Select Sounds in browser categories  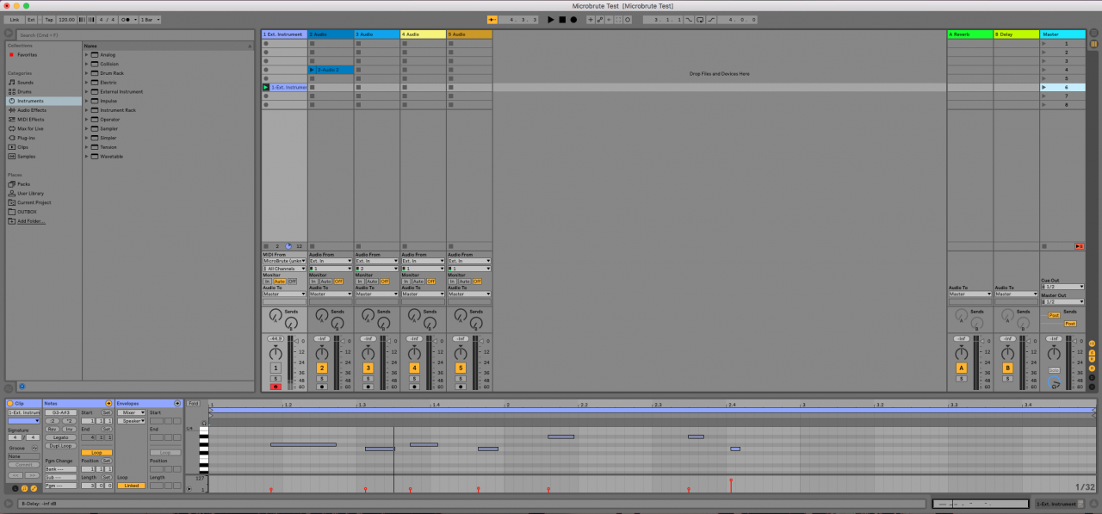(x=25, y=83)
